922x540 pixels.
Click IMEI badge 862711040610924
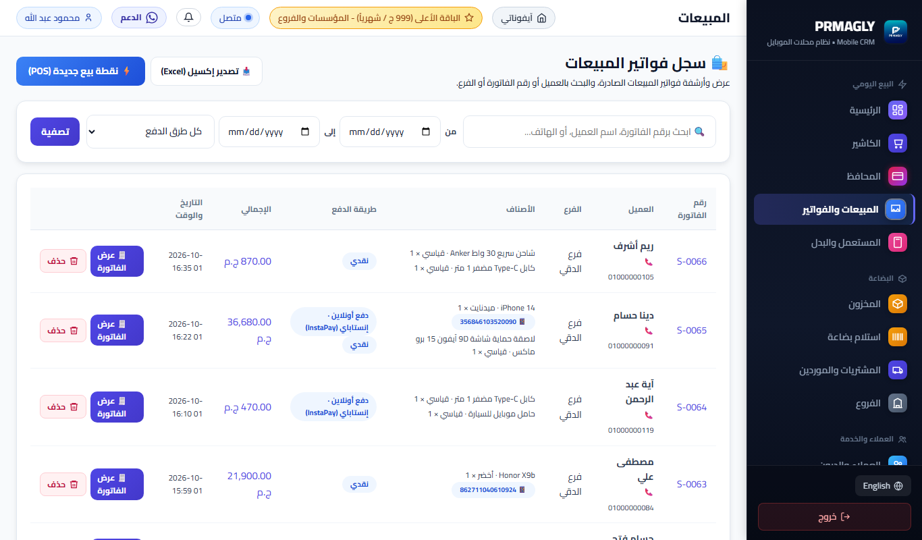[493, 490]
